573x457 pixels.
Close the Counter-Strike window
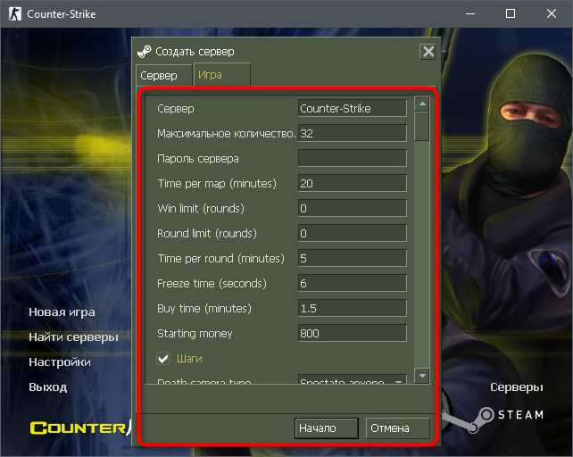[551, 14]
